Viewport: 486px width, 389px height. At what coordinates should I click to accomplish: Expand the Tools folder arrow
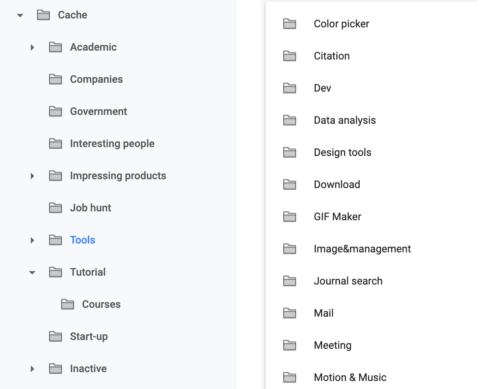[32, 240]
